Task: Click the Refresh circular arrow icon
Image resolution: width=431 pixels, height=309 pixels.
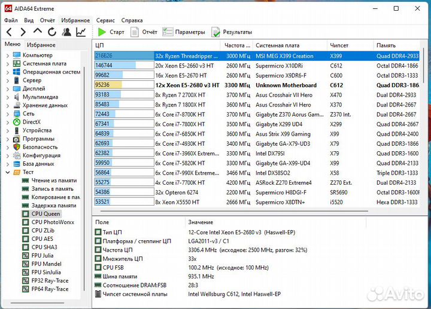Action: click(52, 32)
